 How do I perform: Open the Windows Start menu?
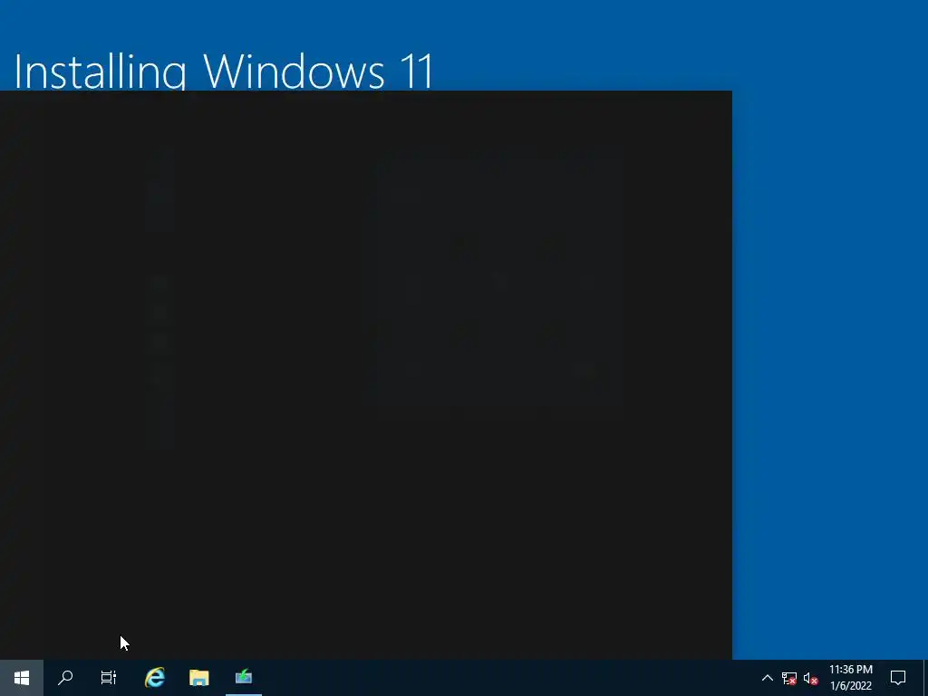point(22,678)
